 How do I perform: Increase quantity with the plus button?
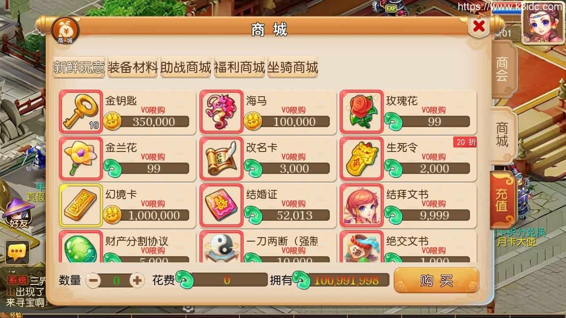pos(138,280)
